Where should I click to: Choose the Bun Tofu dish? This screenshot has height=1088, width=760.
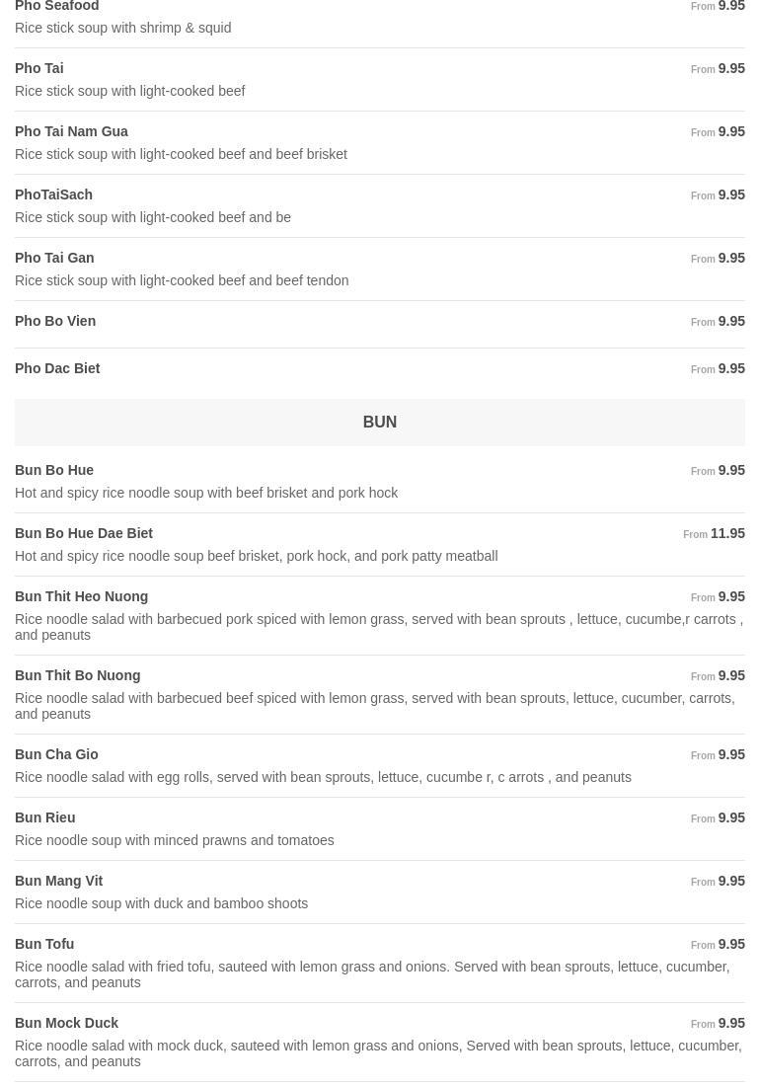tap(44, 944)
